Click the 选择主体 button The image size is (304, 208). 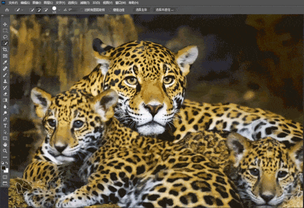pos(141,9)
